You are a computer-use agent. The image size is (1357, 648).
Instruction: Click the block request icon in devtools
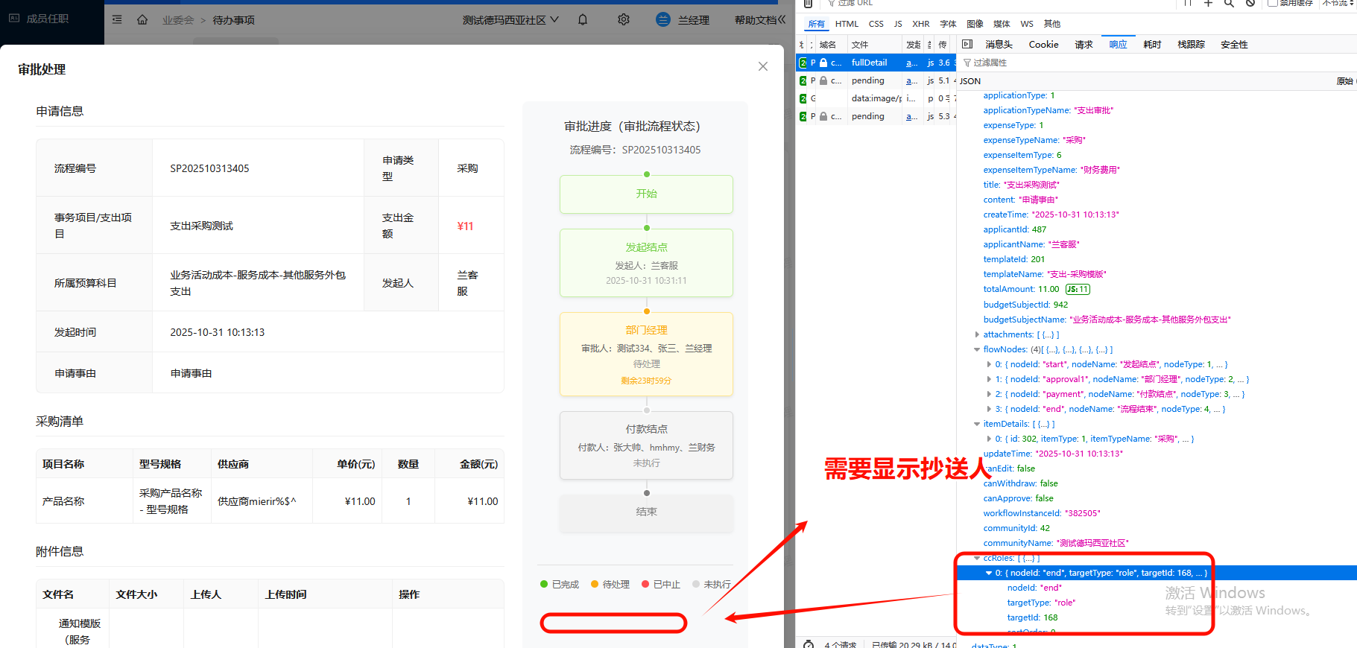[x=1250, y=3]
